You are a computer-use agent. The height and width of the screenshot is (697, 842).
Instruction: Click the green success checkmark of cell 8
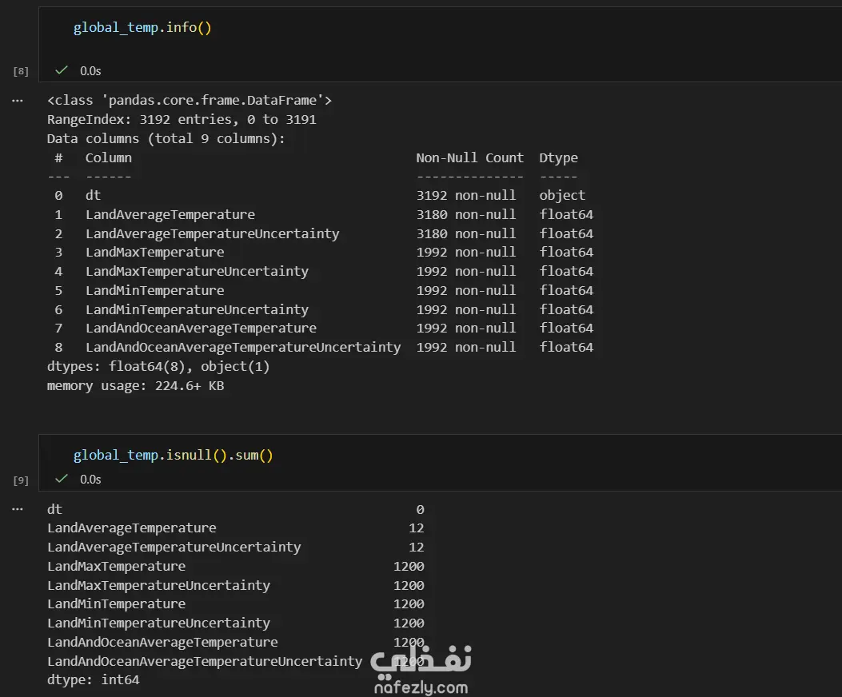click(x=62, y=70)
